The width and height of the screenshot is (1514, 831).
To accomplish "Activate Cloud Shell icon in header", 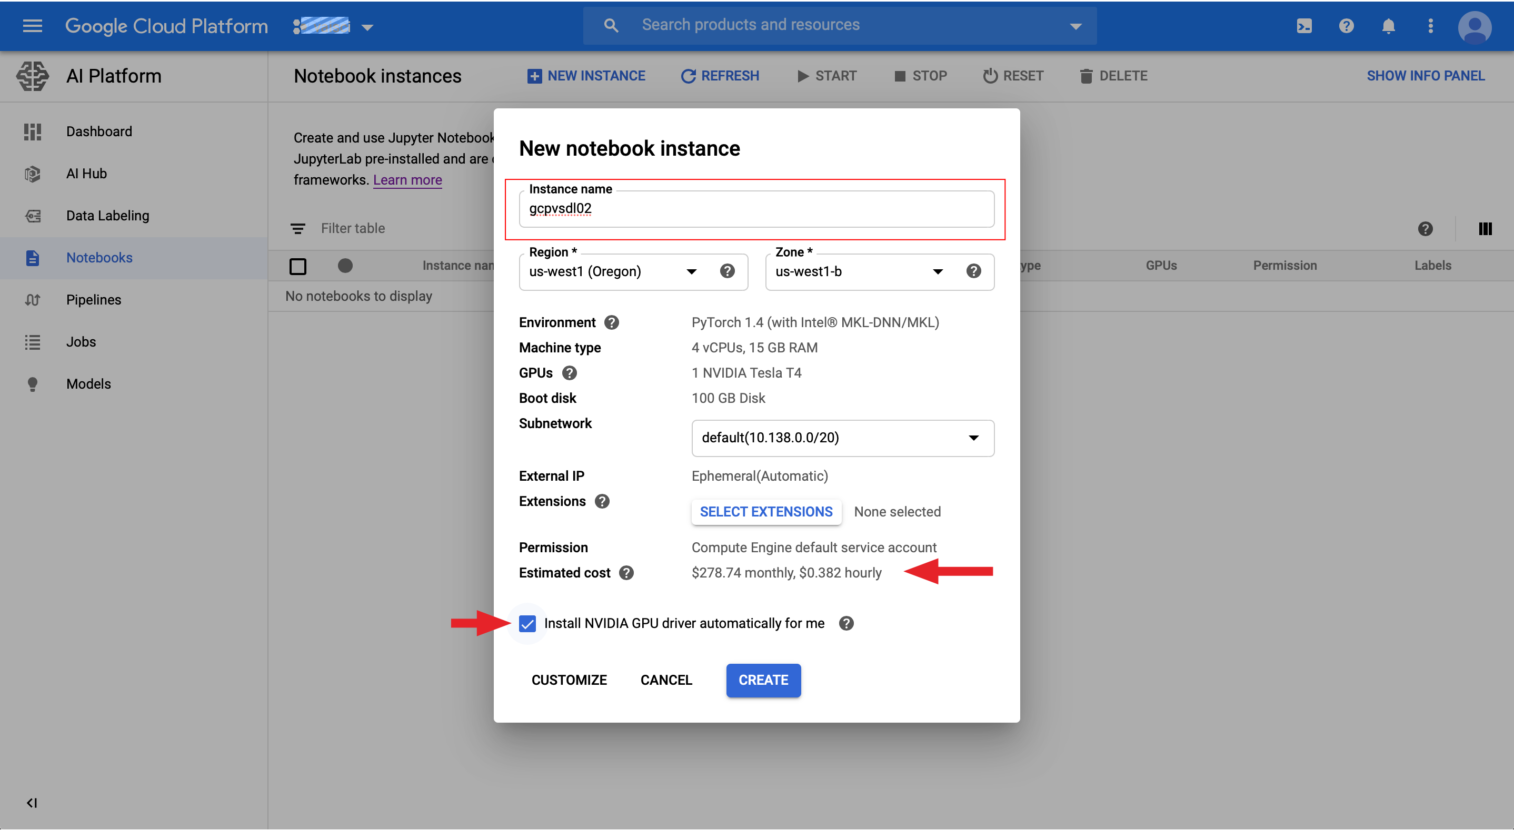I will click(1304, 26).
